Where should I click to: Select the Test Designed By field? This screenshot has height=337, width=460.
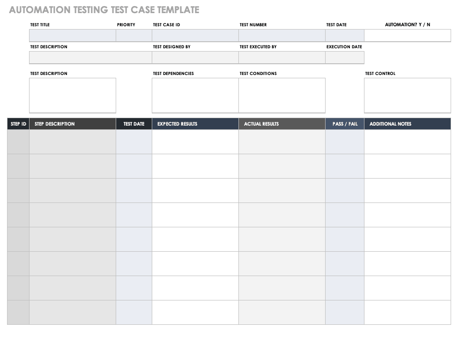tap(195, 58)
